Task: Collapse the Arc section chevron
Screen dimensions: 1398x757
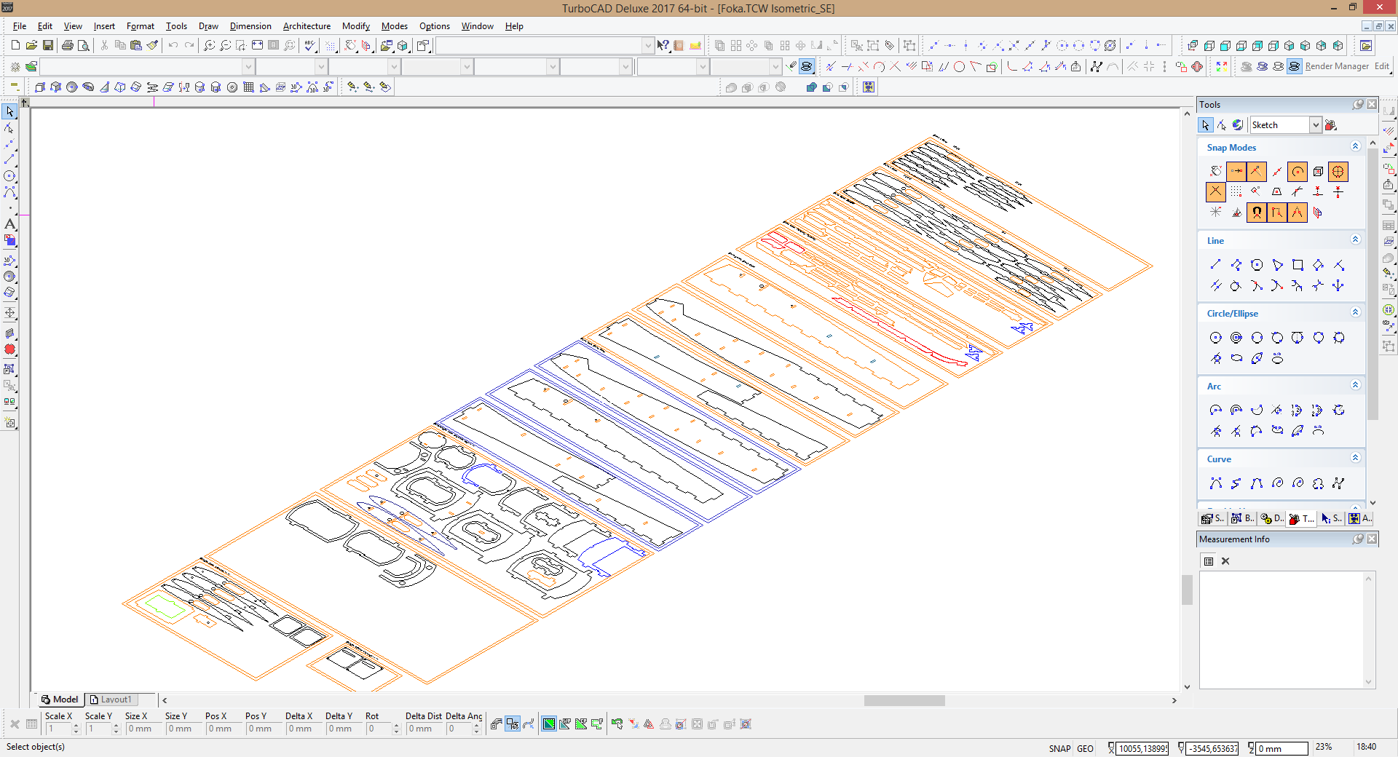Action: pyautogui.click(x=1355, y=386)
